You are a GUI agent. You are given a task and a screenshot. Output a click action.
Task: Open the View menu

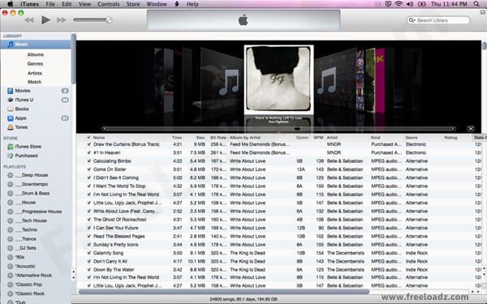(x=84, y=4)
